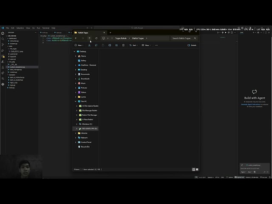Open the Sort dropdown
The height and width of the screenshot is (204, 272).
coord(133,45)
